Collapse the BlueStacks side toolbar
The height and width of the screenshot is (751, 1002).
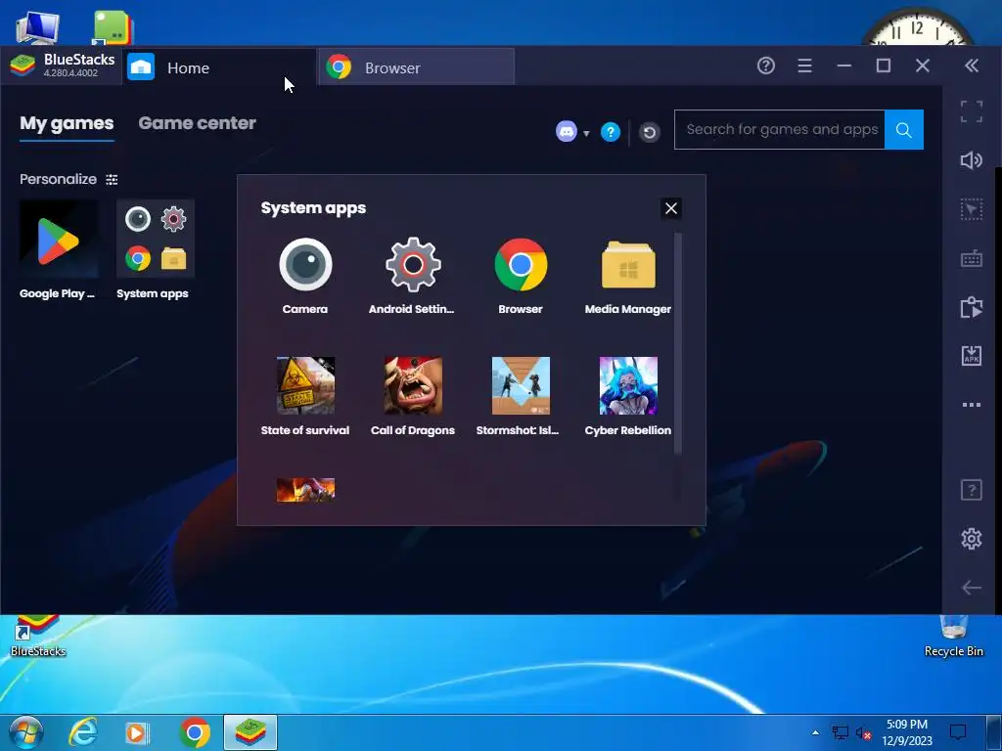972,66
